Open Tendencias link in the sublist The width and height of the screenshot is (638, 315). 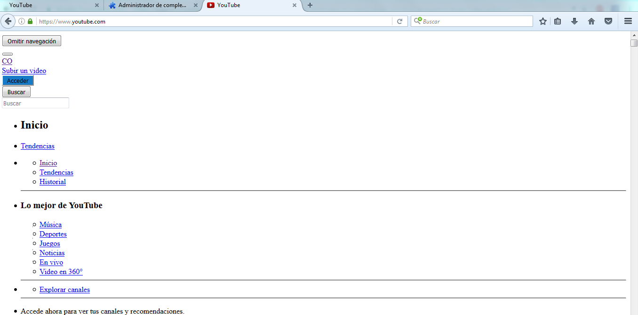tap(56, 172)
